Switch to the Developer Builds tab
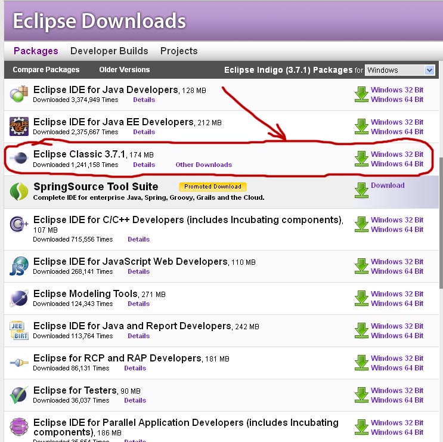Screen dimensions: 443x442 [109, 51]
